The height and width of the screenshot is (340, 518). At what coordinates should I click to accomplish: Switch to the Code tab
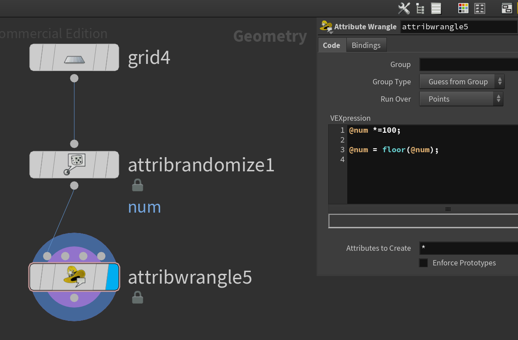332,45
